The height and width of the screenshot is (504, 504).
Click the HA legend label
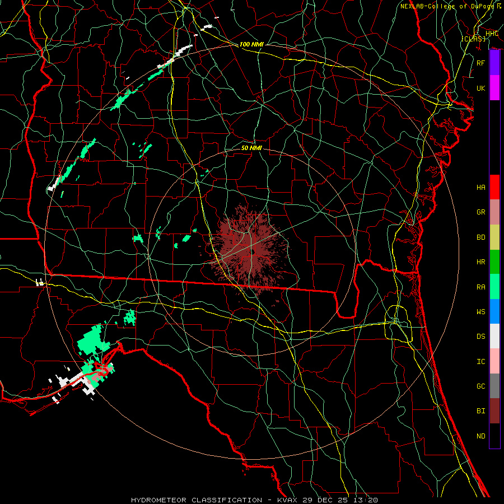coord(481,188)
